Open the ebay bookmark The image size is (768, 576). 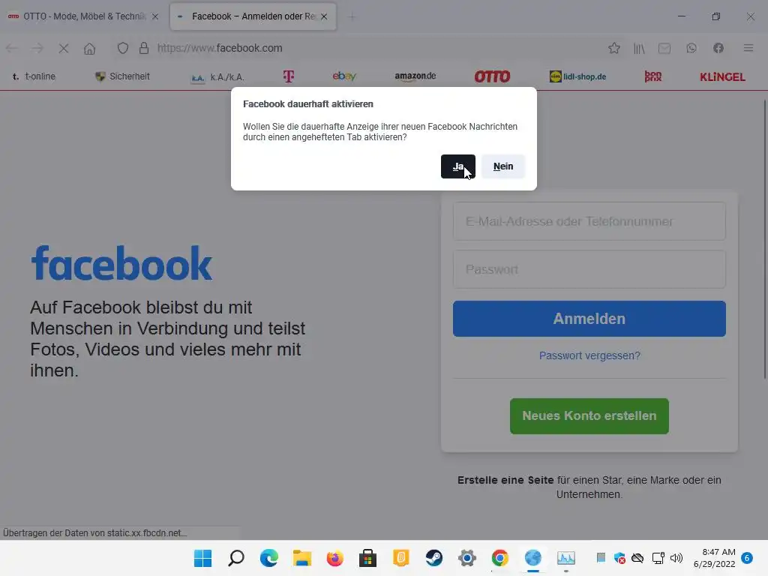pyautogui.click(x=344, y=76)
